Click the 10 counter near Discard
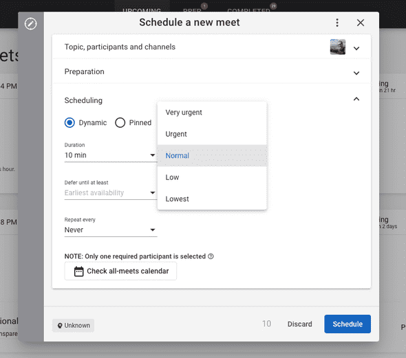This screenshot has width=406, height=358. pos(266,324)
